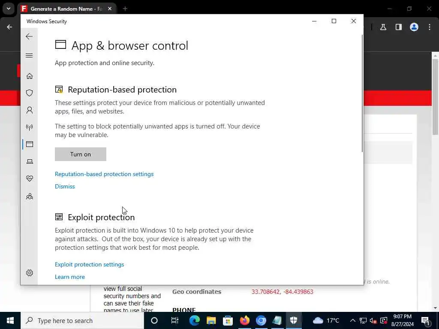Screen dimensions: 439x329
Task: Select App & browser control sidebar icon
Action: tap(30, 144)
